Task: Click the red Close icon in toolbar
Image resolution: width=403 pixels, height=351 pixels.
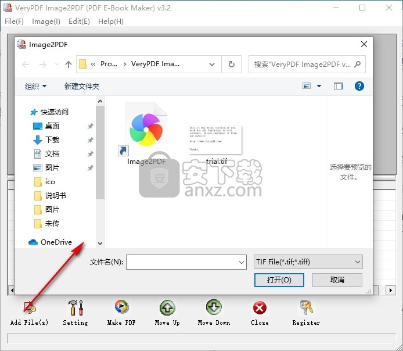Action: pos(260,308)
